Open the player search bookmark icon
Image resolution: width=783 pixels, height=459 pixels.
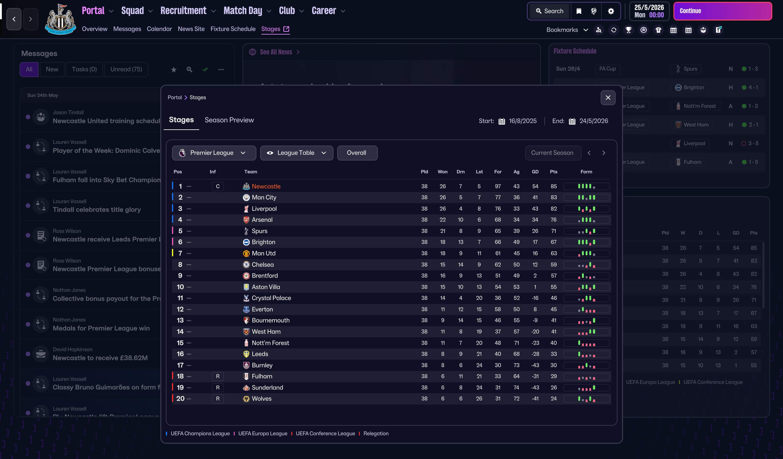coord(598,30)
